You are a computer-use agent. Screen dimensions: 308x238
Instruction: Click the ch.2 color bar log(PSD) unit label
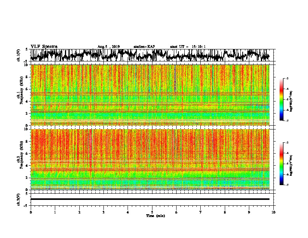click(291, 165)
